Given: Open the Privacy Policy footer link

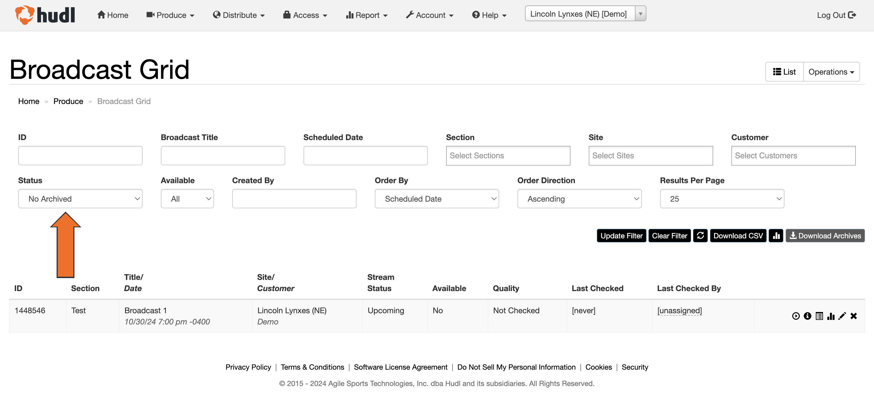Looking at the screenshot, I should [x=248, y=367].
